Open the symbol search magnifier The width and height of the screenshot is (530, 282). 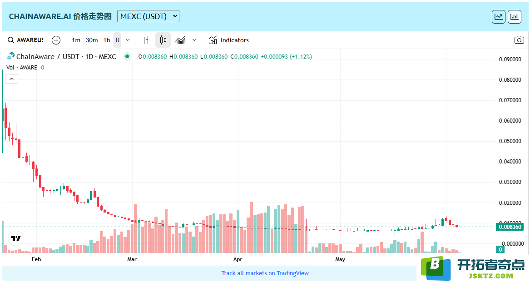[x=11, y=40]
